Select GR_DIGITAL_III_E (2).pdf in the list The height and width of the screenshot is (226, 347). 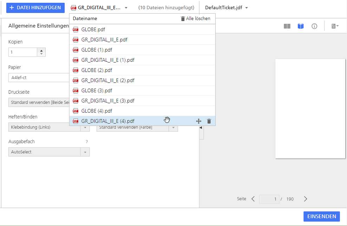tap(142, 80)
